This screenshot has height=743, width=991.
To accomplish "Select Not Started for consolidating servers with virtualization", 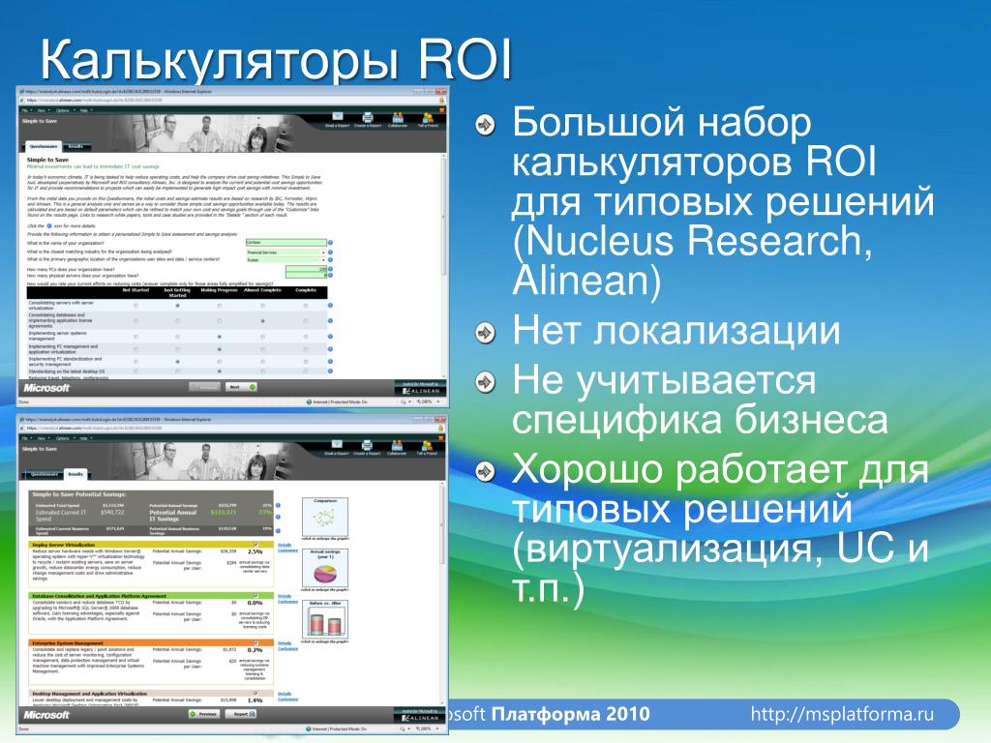I will (x=135, y=305).
